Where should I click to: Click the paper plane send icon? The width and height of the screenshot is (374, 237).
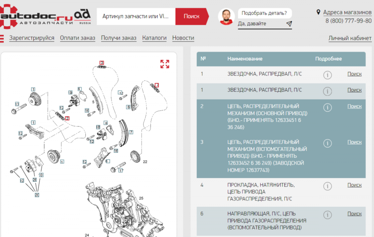coord(289,24)
